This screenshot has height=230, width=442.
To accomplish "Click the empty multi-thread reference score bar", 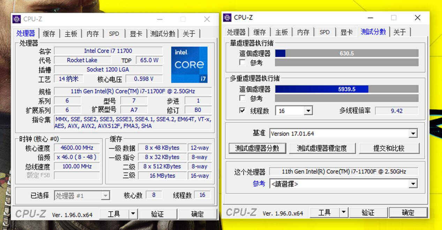I will point(347,98).
